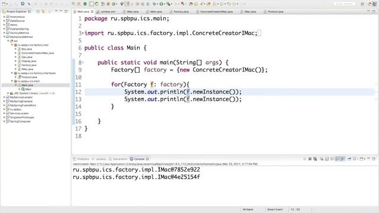Maximize the editor area
The width and height of the screenshot is (379, 213).
coord(374,11)
